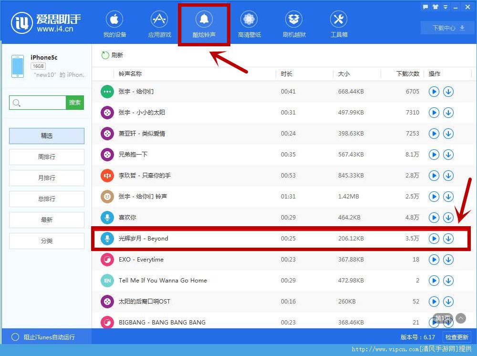This screenshot has height=356, width=477.
Task: Play ringtone 张宇 - 小小的太阳
Action: pyautogui.click(x=434, y=113)
